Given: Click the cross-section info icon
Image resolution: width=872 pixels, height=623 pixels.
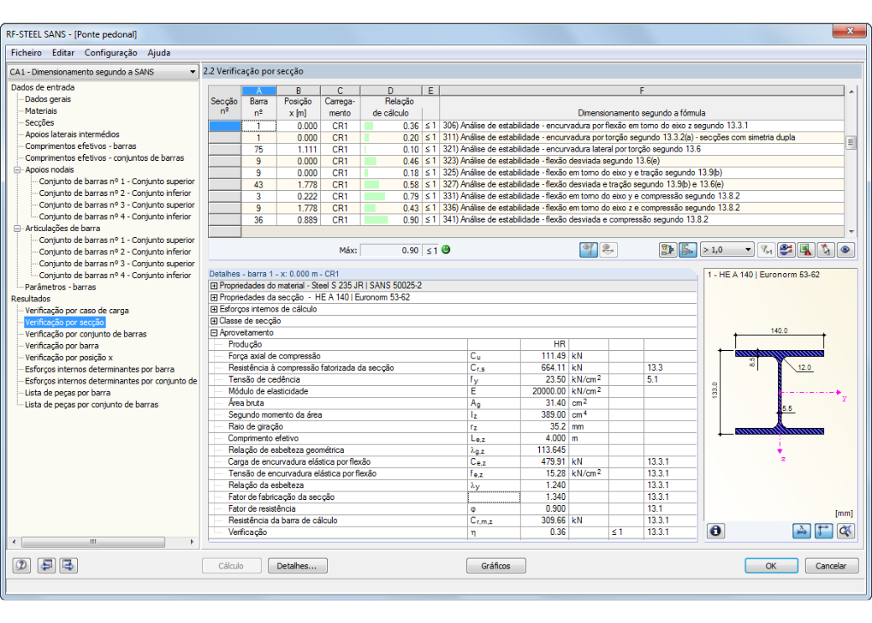Looking at the screenshot, I should click(716, 532).
